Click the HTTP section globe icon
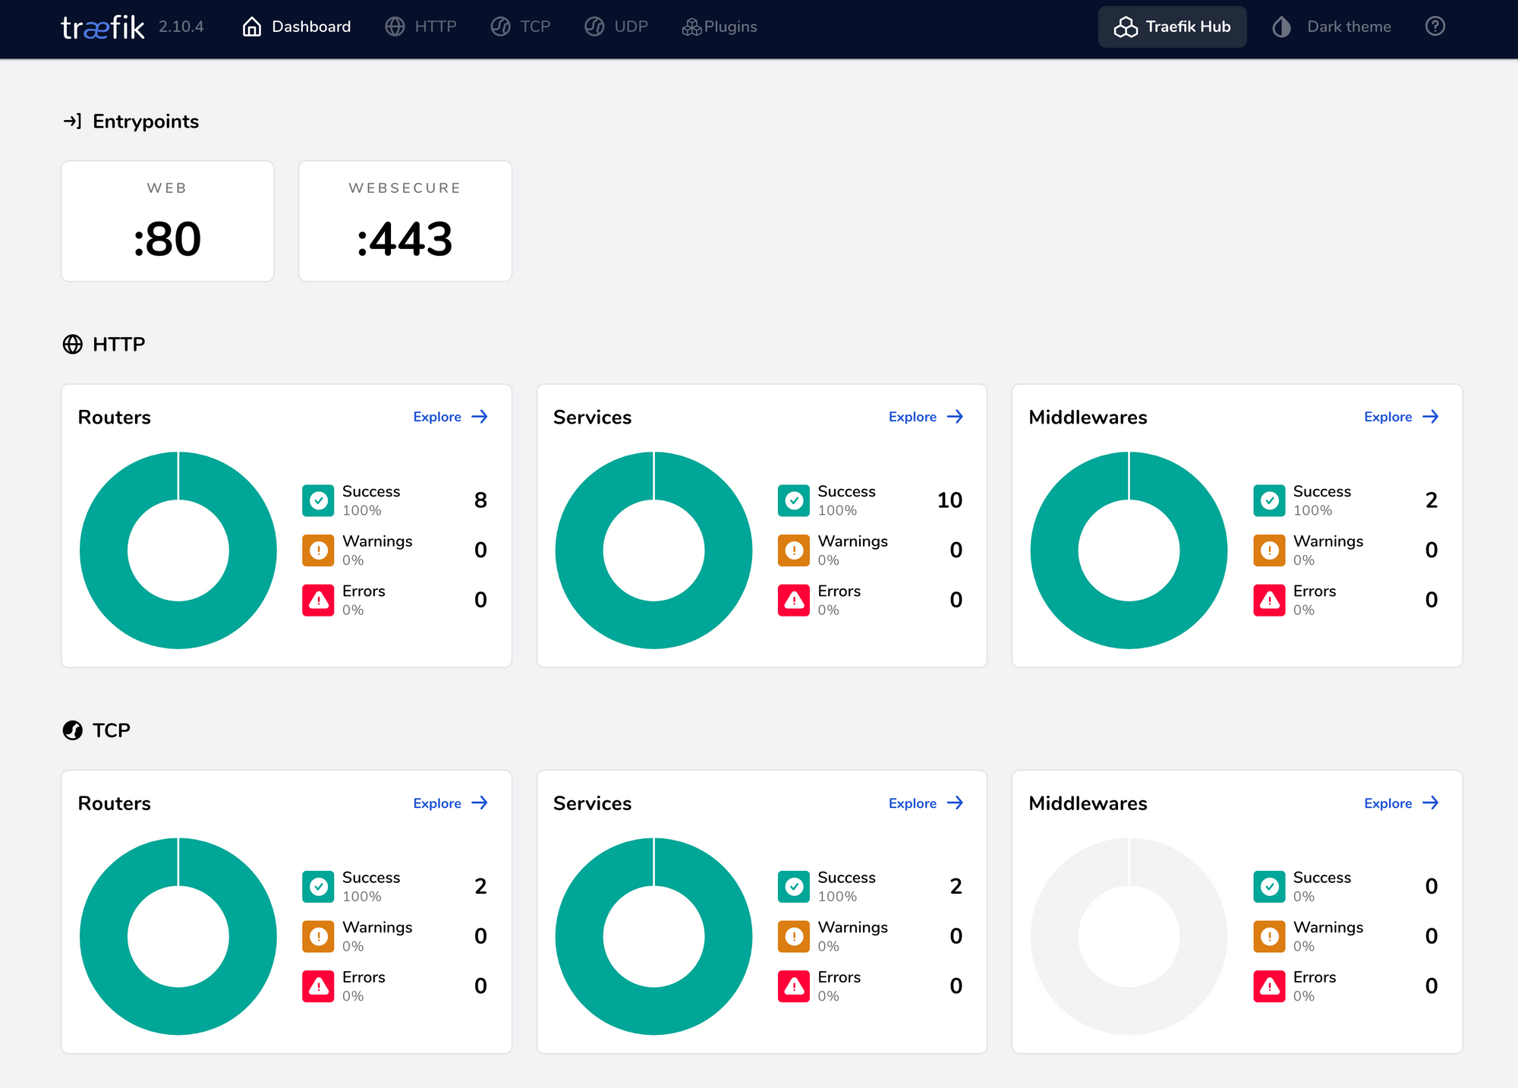Screen dimensions: 1518x1088 [x=72, y=345]
